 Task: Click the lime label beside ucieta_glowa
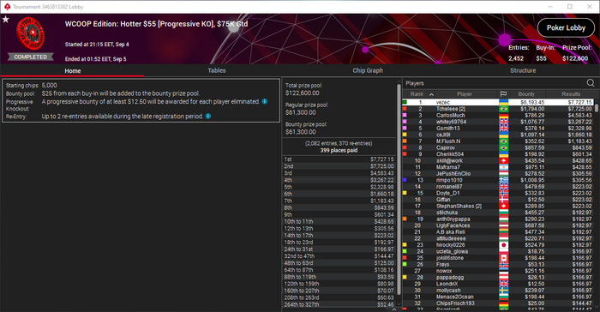coord(405,251)
